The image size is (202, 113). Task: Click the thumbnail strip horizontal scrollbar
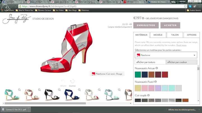45,104
